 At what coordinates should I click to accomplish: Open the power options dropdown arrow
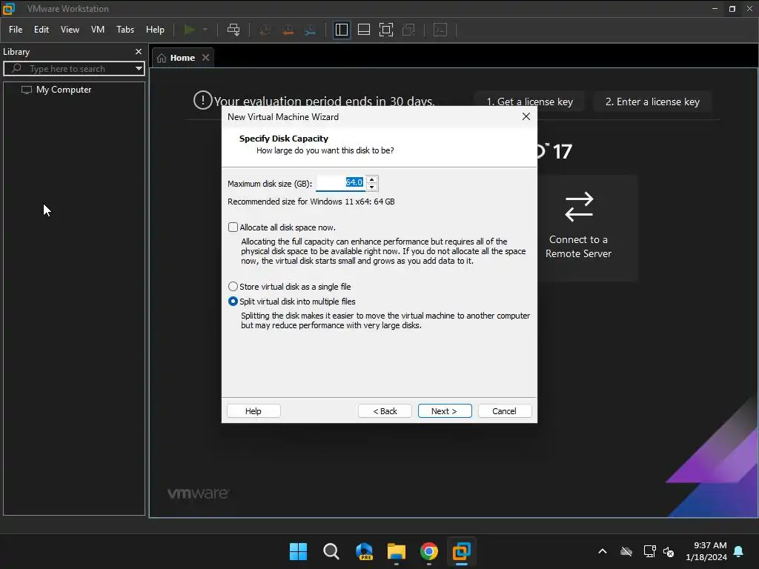(205, 30)
